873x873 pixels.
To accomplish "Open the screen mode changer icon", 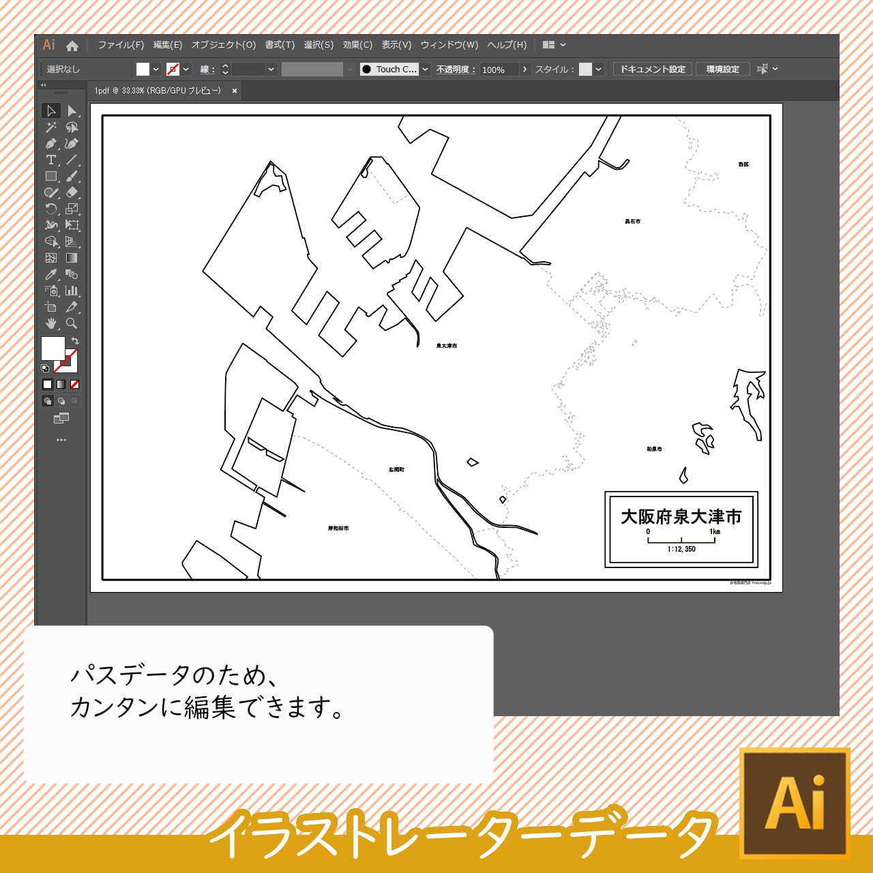I will (x=61, y=418).
